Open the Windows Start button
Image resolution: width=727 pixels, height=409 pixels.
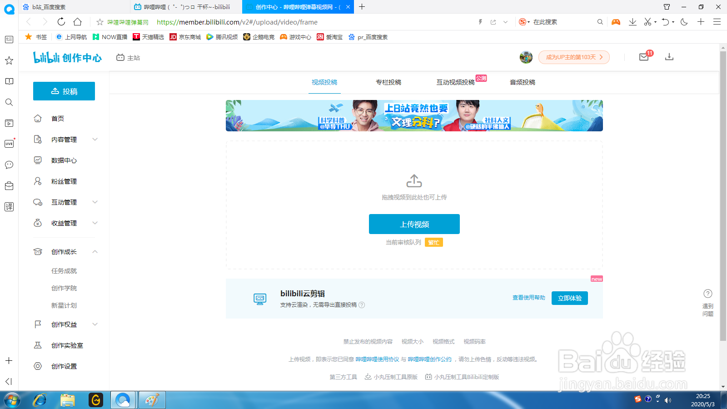(x=12, y=400)
